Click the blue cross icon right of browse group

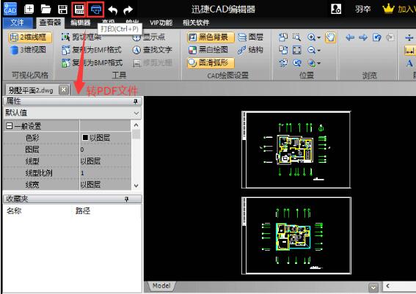coord(409,37)
